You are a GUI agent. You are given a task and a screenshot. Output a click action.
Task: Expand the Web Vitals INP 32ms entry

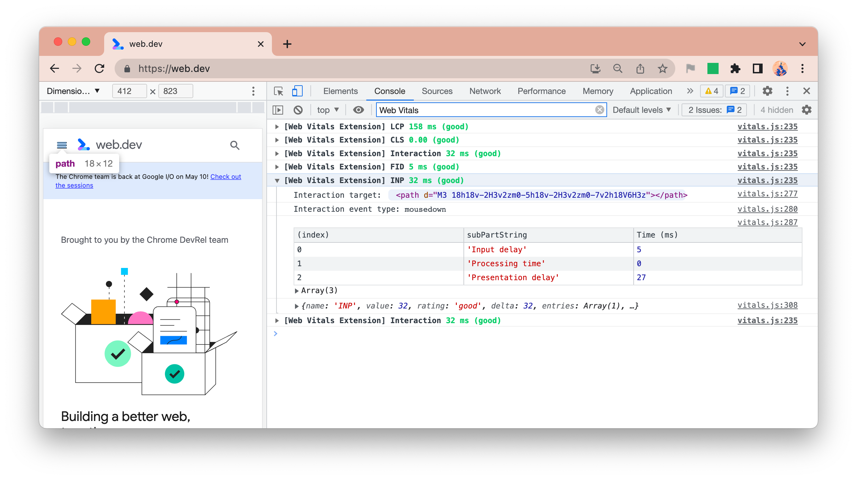277,181
